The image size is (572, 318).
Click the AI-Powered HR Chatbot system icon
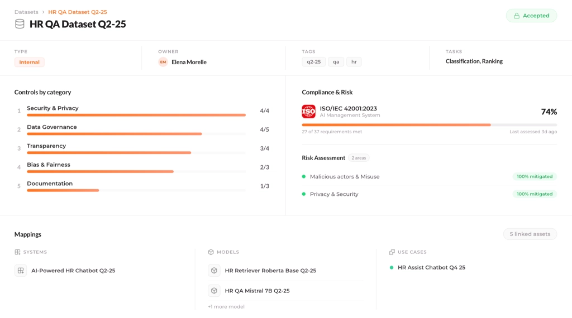click(21, 271)
